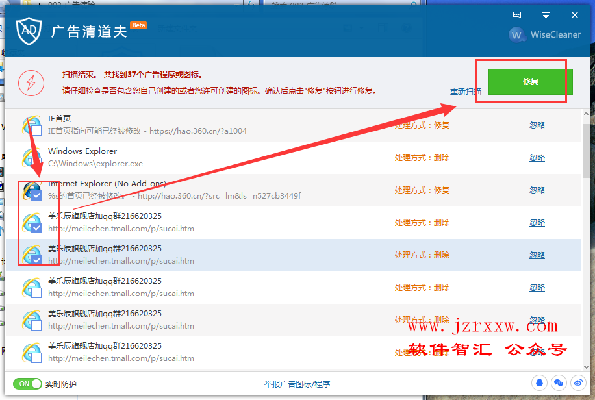Click the Weibo icon at bottom right
595x400 pixels.
pos(578,383)
